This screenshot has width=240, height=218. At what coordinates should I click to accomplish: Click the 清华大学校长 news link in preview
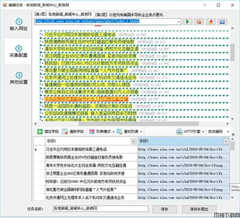point(92,49)
